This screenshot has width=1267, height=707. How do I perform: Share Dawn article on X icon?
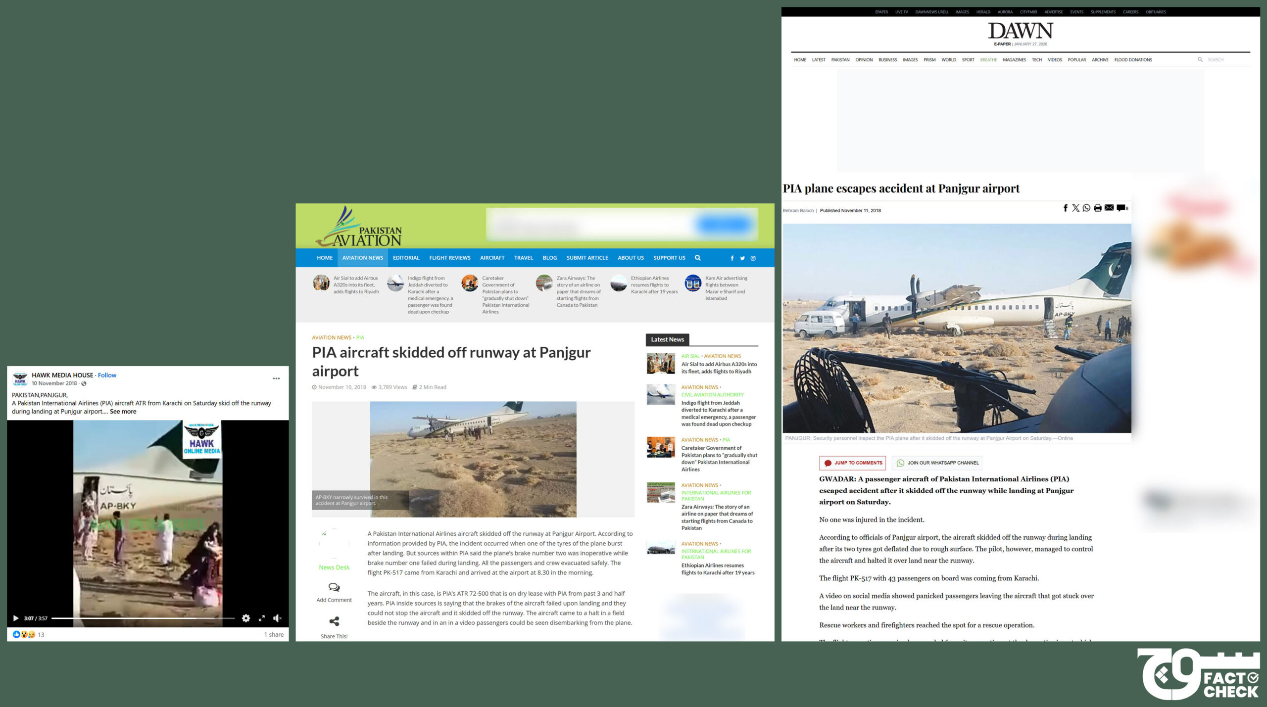click(x=1075, y=208)
